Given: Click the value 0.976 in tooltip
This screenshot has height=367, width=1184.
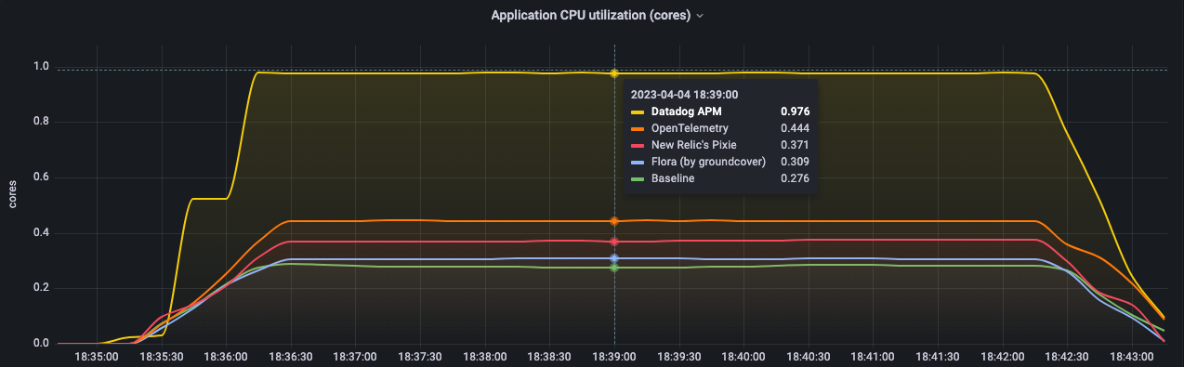Looking at the screenshot, I should point(795,111).
